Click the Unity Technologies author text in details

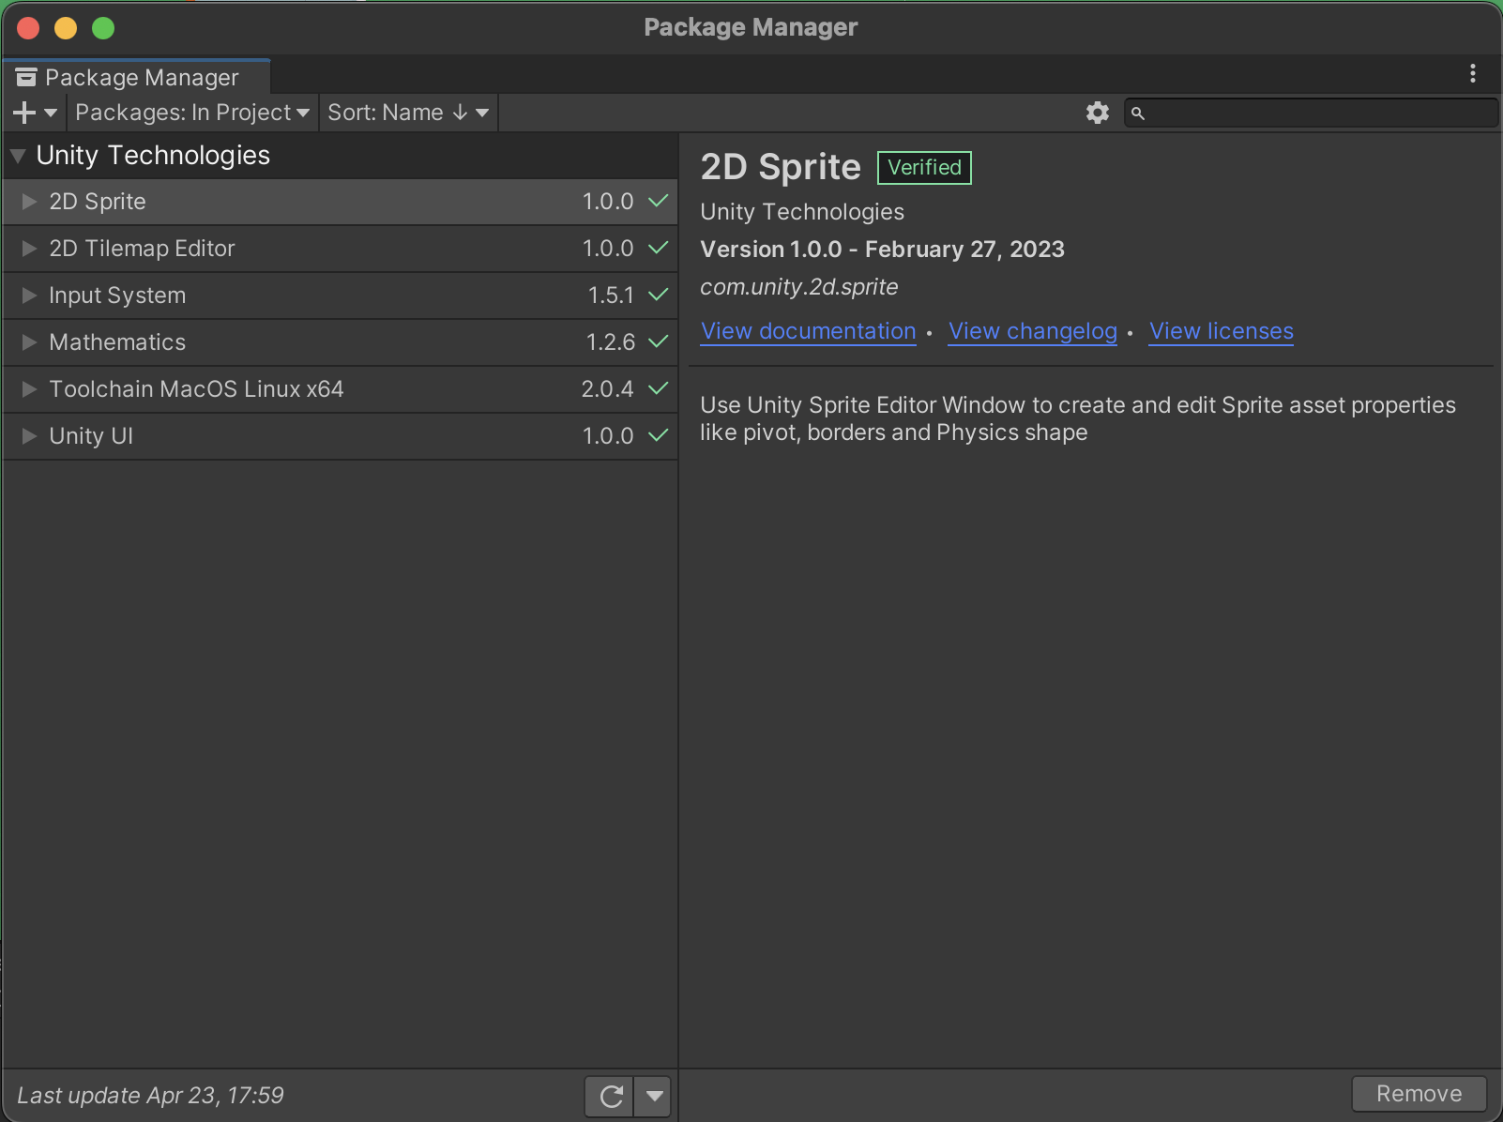pyautogui.click(x=802, y=212)
